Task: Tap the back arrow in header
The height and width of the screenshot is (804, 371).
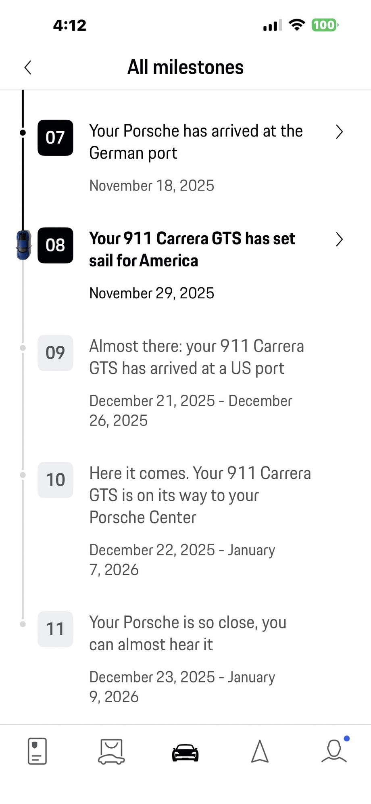Action: coord(28,67)
